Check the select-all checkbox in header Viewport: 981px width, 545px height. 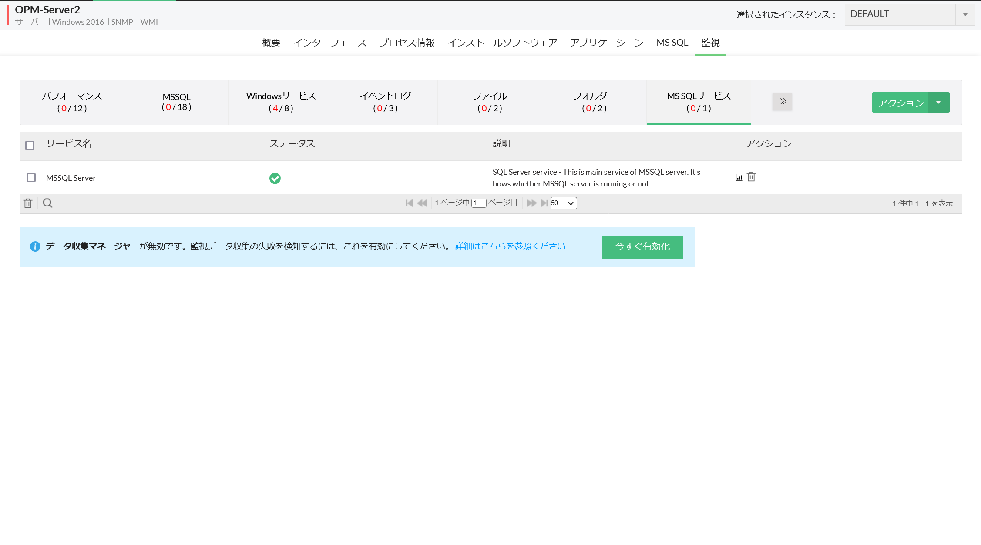[30, 145]
